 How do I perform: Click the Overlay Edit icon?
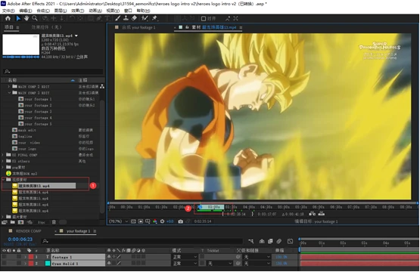[x=322, y=213]
